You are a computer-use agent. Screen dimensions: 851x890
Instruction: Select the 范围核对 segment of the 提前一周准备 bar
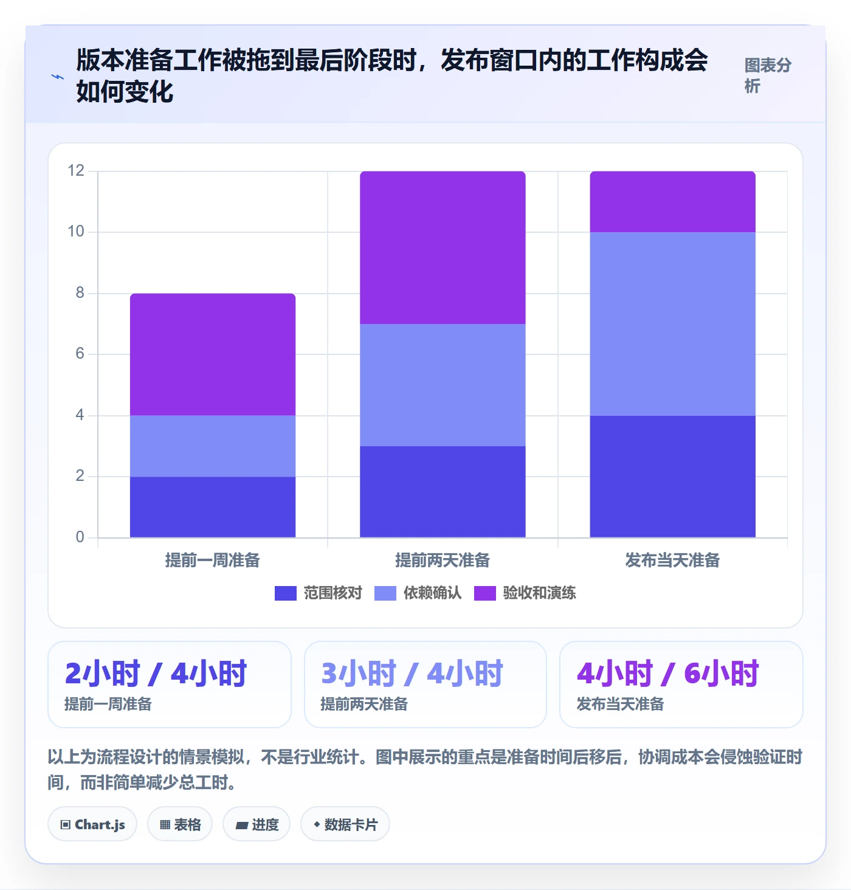click(x=213, y=507)
